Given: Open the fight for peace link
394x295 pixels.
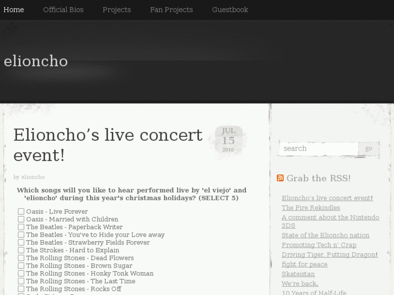Looking at the screenshot, I should coord(305,264).
